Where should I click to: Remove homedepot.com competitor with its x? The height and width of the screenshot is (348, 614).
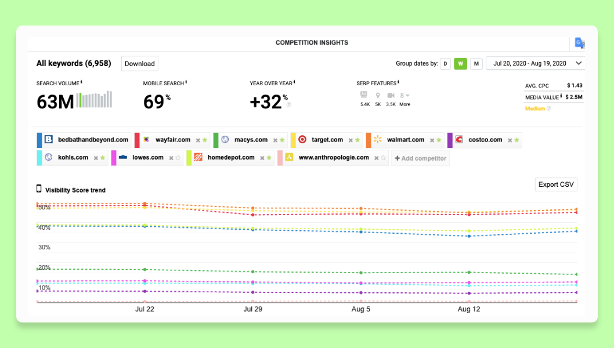tap(262, 158)
